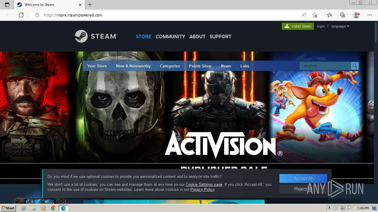Open the Cookie Settings page link
Viewport: 378px width, 212px height.
click(x=204, y=185)
